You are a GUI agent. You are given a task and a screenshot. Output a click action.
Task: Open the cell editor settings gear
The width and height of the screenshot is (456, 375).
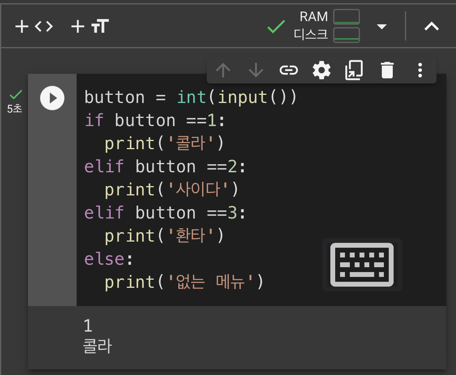[x=321, y=70]
